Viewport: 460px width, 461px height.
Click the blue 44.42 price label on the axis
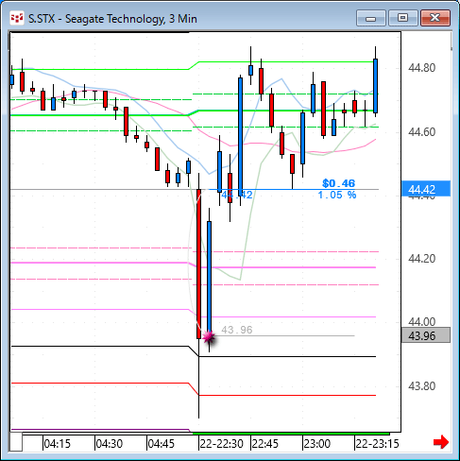[x=426, y=189]
